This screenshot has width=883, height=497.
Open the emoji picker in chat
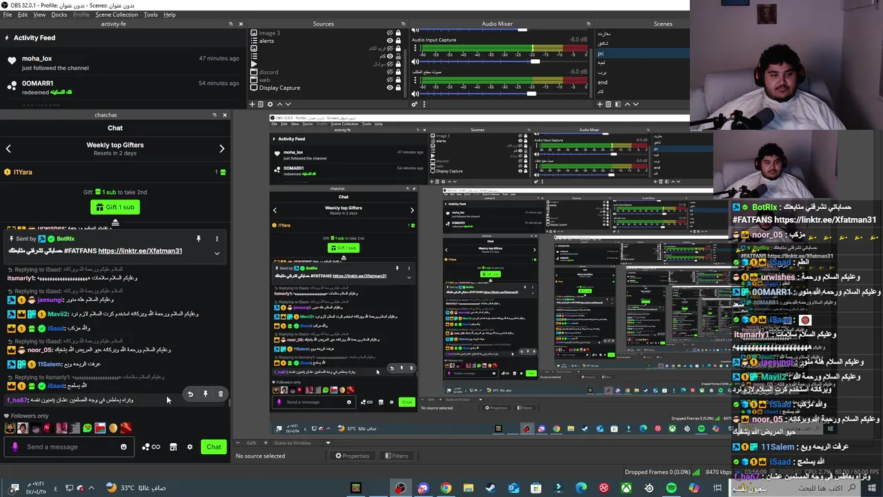123,447
